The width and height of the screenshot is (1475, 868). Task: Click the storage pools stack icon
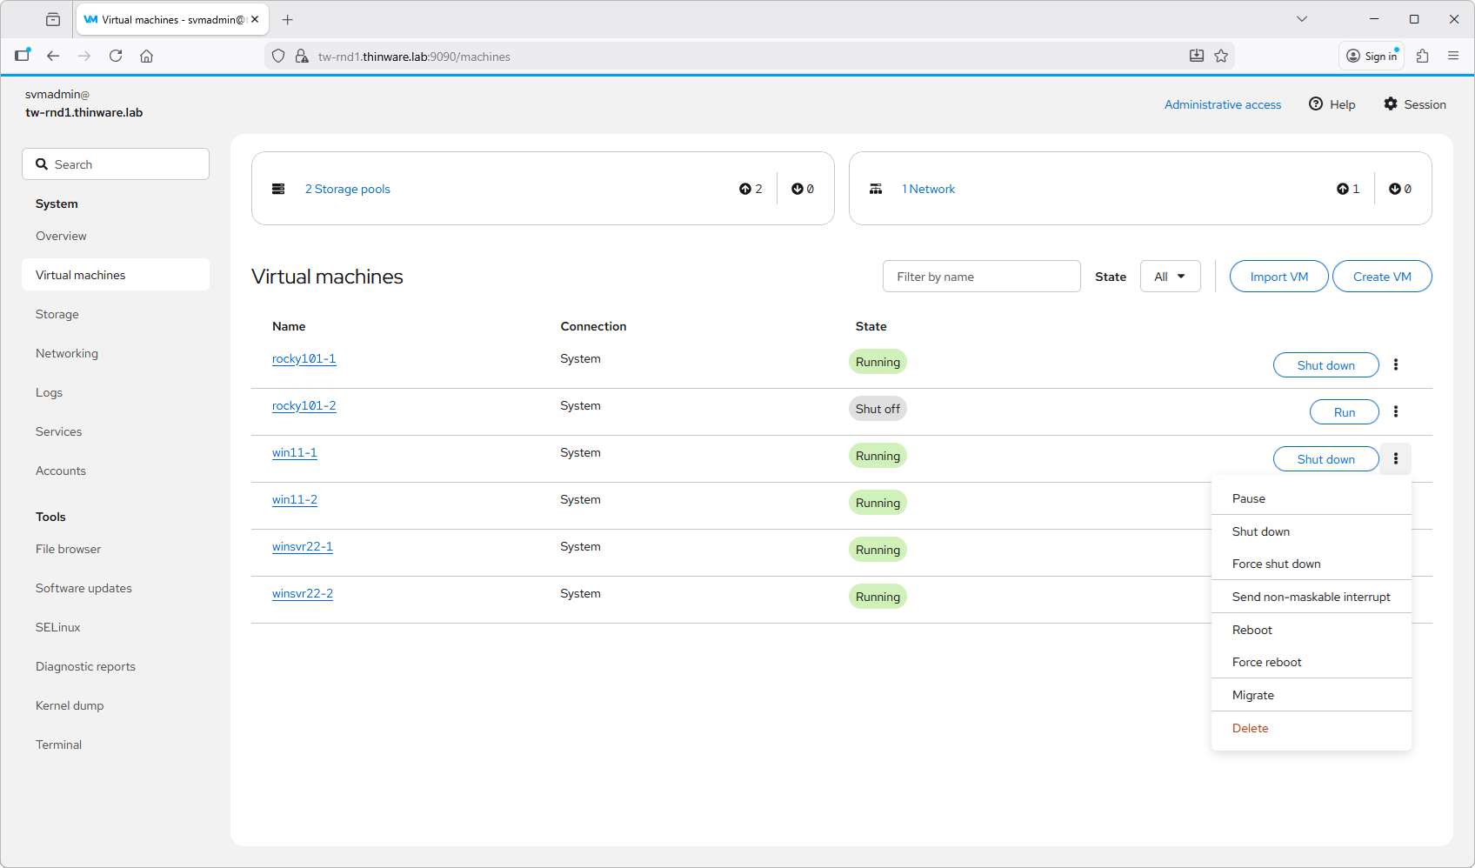(x=278, y=189)
